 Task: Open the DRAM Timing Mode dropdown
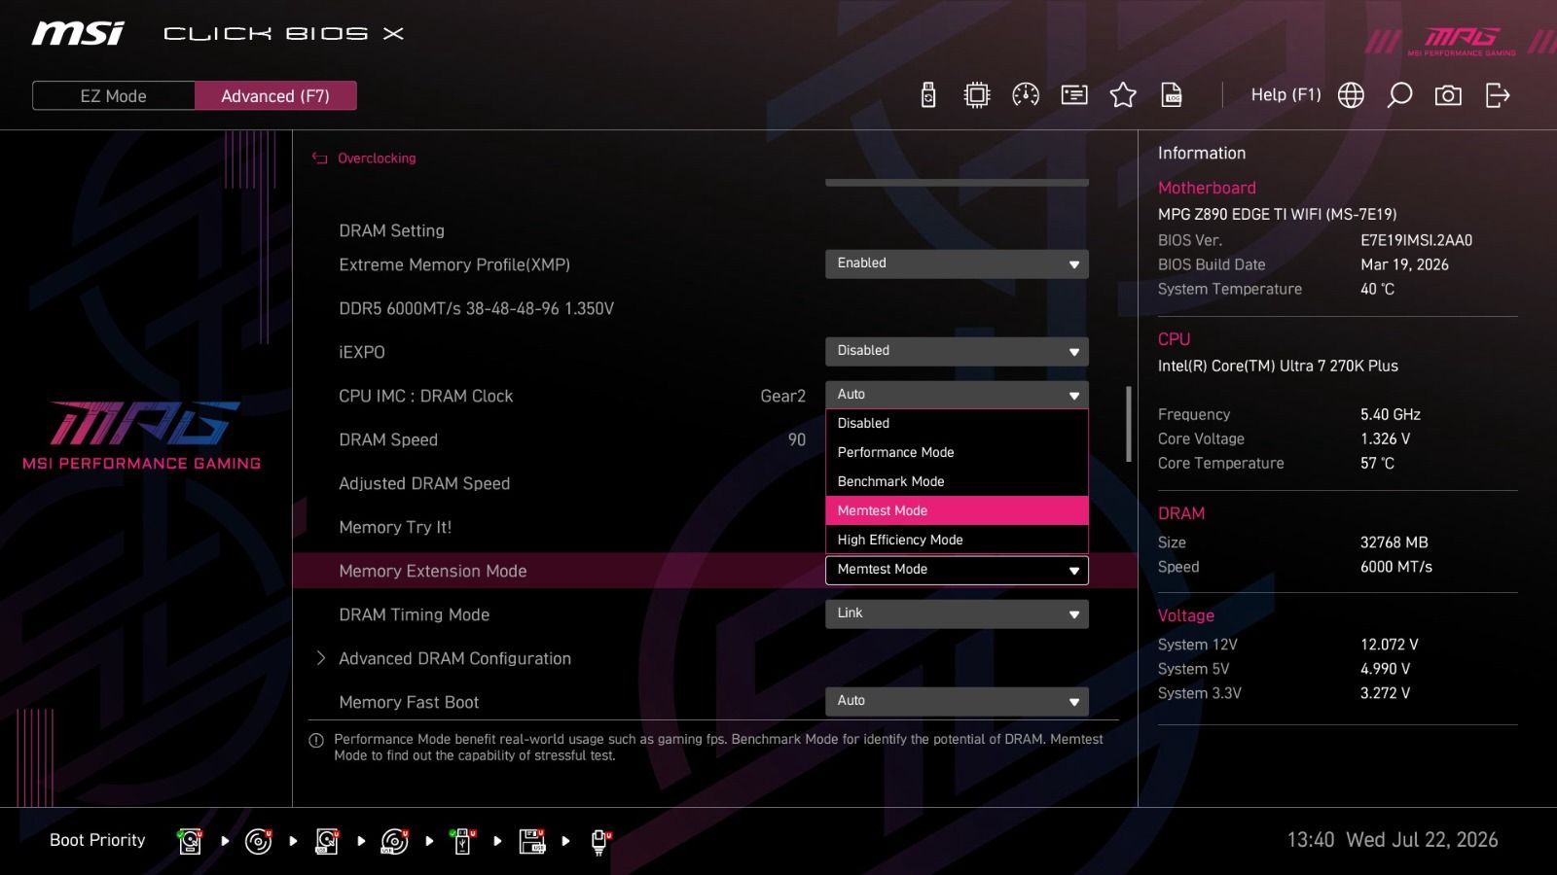coord(957,613)
